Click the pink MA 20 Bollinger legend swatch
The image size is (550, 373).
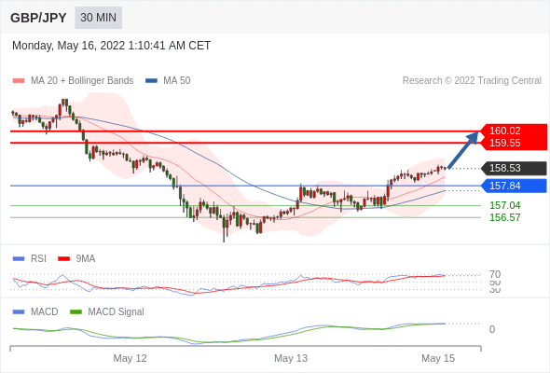click(19, 81)
